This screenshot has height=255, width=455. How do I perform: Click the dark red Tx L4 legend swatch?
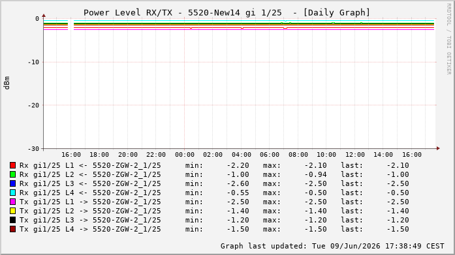pos(12,229)
